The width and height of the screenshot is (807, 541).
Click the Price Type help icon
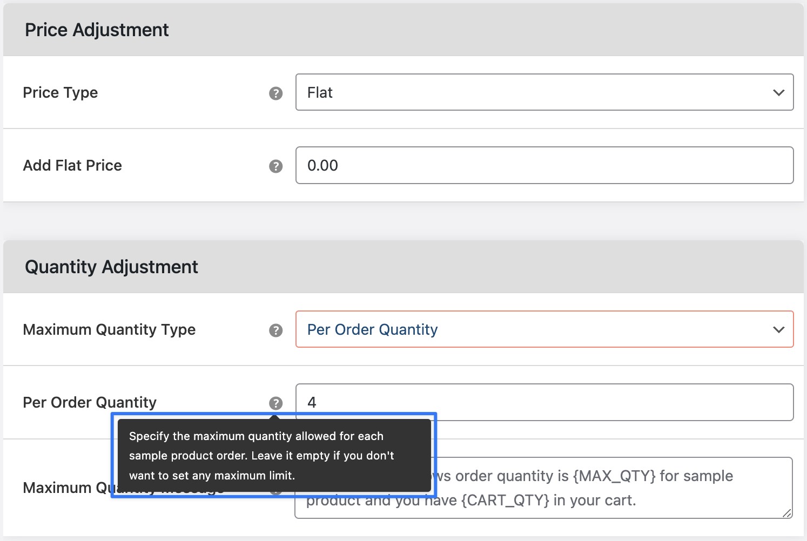pos(276,93)
